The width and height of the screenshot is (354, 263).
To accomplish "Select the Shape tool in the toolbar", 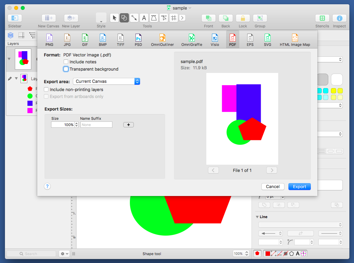I will 124,18.
